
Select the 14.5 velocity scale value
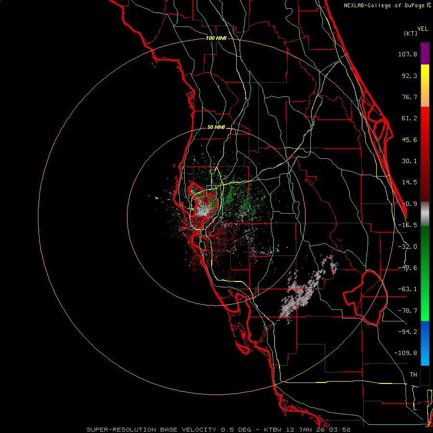pyautogui.click(x=409, y=182)
